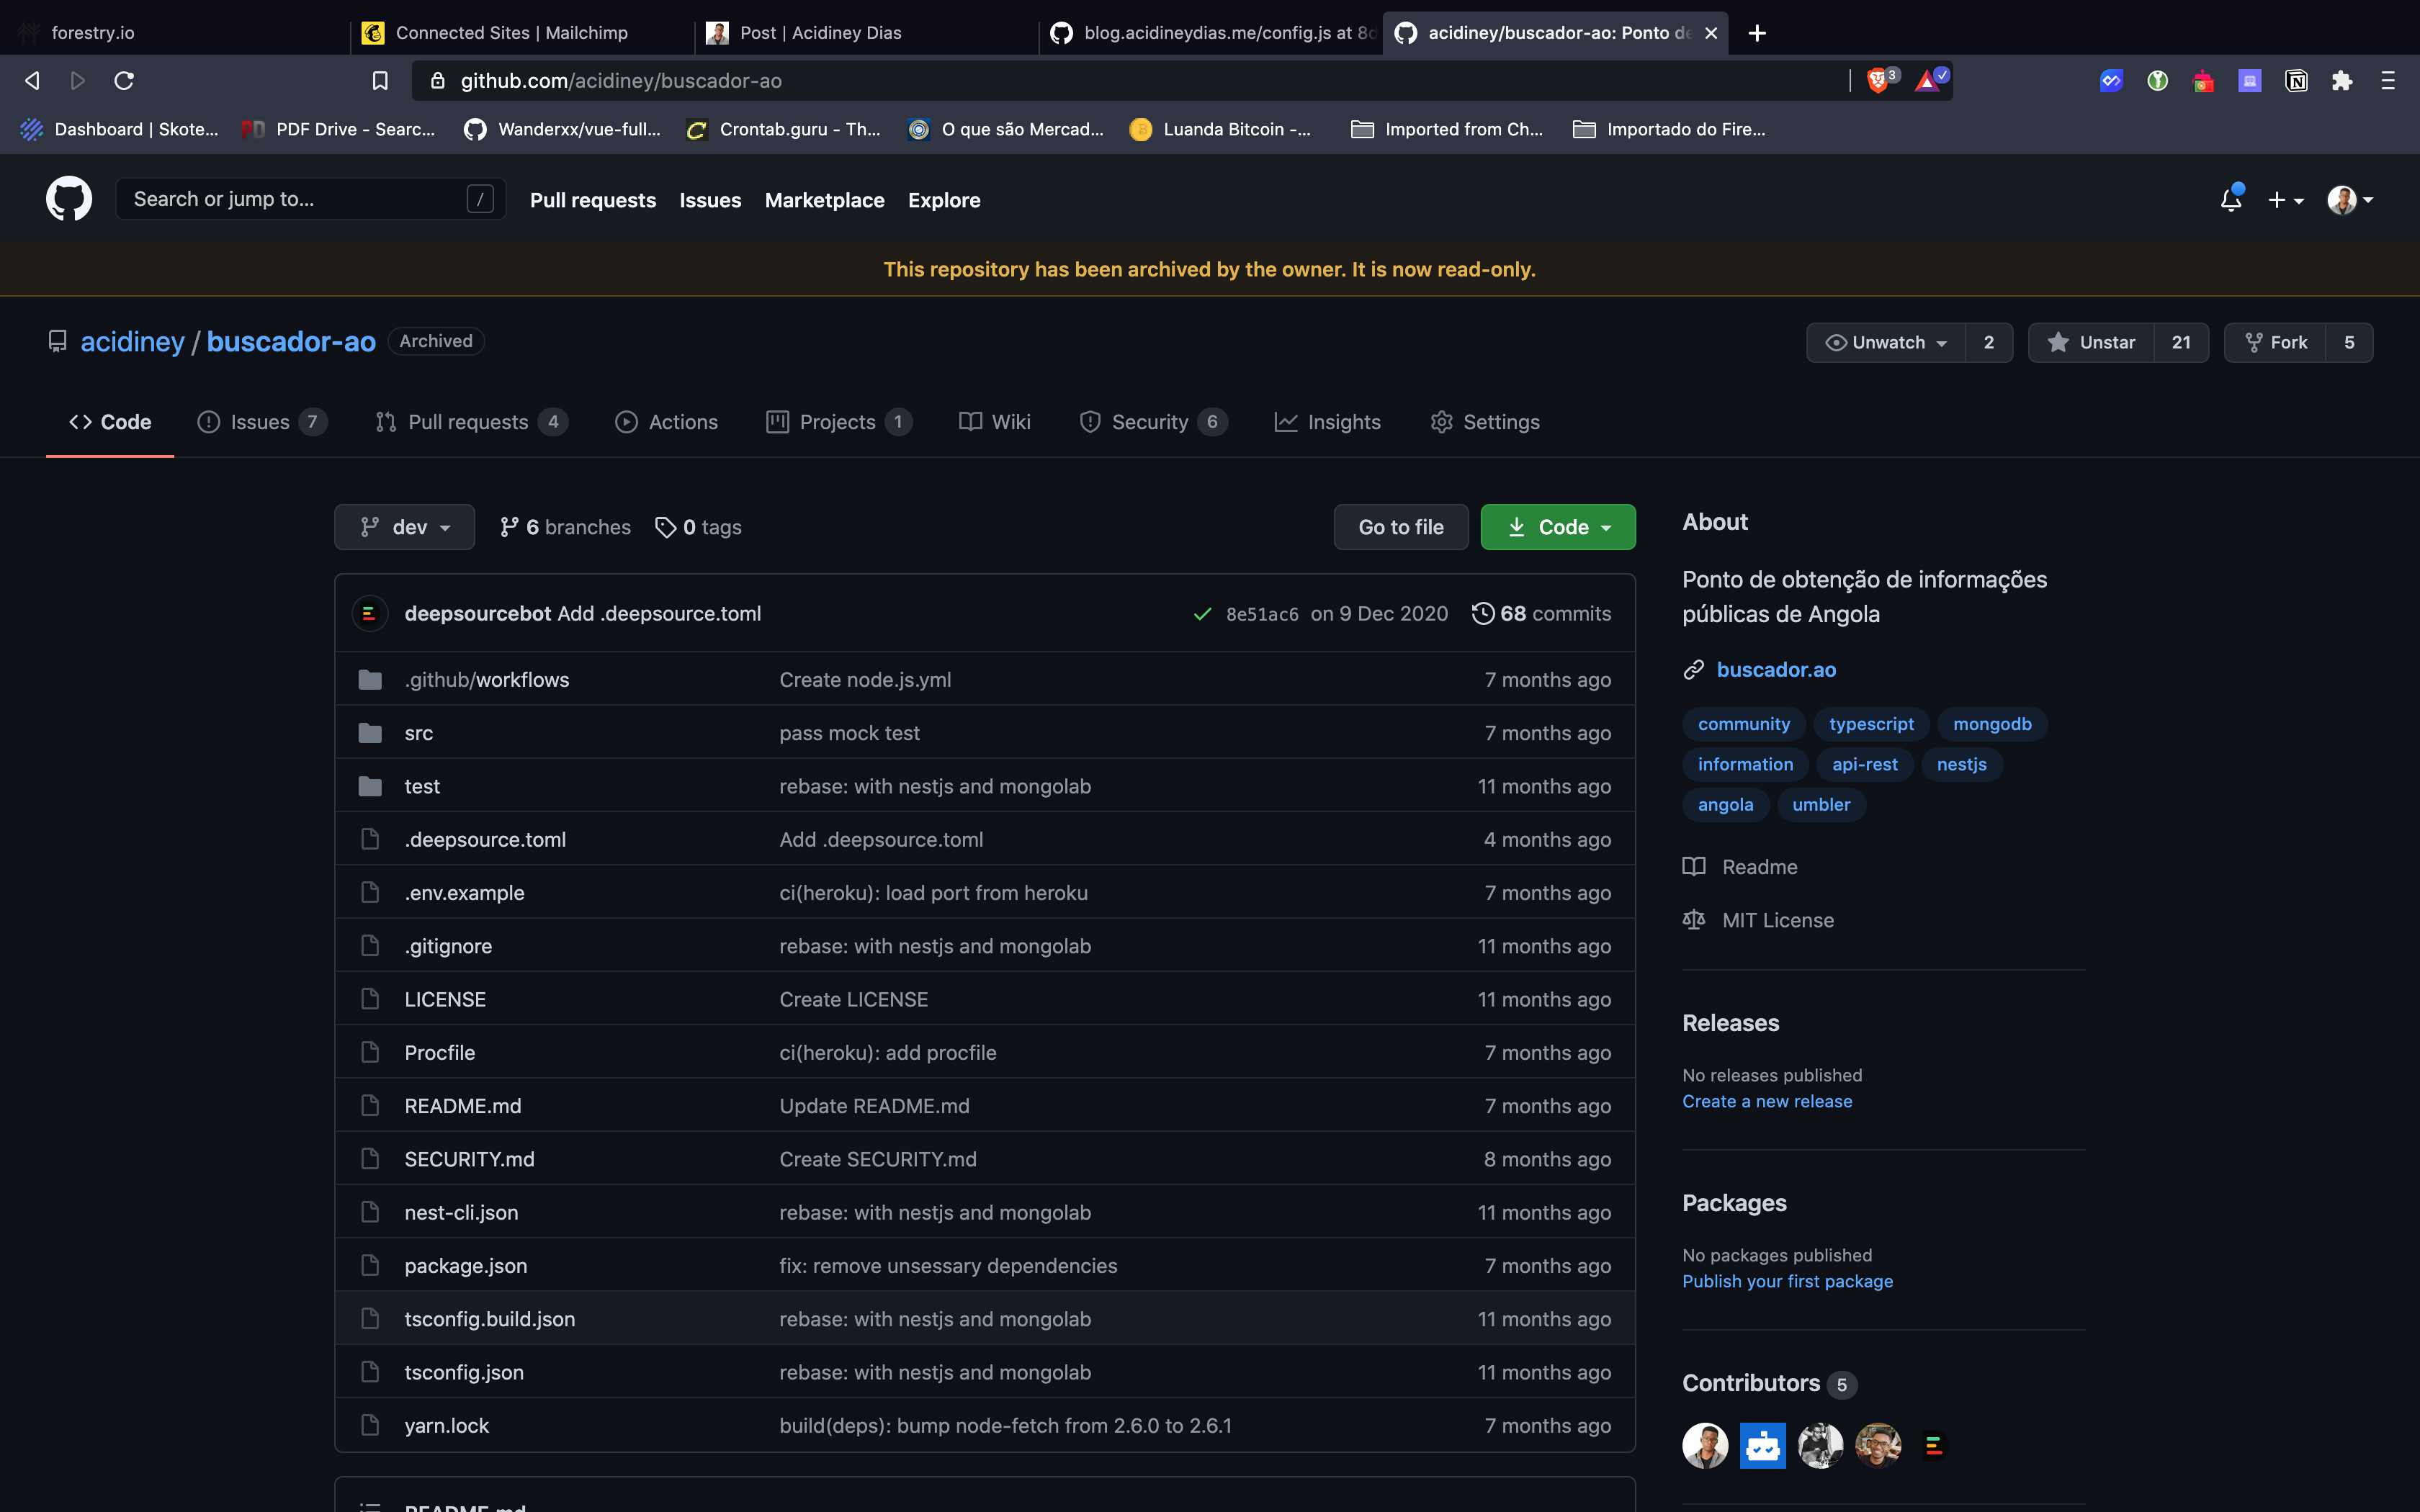Bookmark this page icon
Screen dimensions: 2420x1512
[x=380, y=80]
